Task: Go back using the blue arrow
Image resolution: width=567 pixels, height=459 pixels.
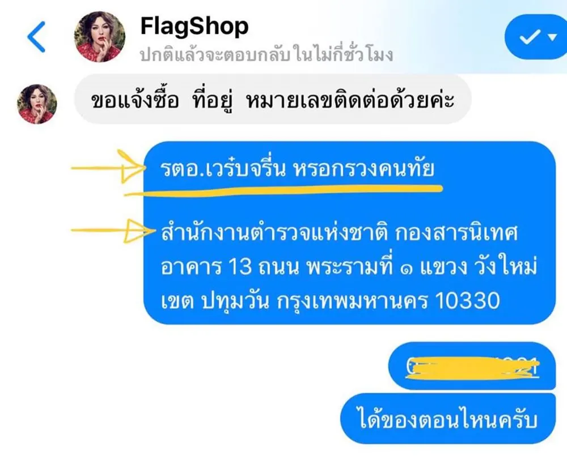Action: [36, 36]
